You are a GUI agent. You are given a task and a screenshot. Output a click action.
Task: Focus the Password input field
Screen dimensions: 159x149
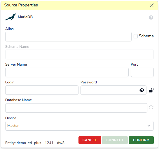pos(113,90)
